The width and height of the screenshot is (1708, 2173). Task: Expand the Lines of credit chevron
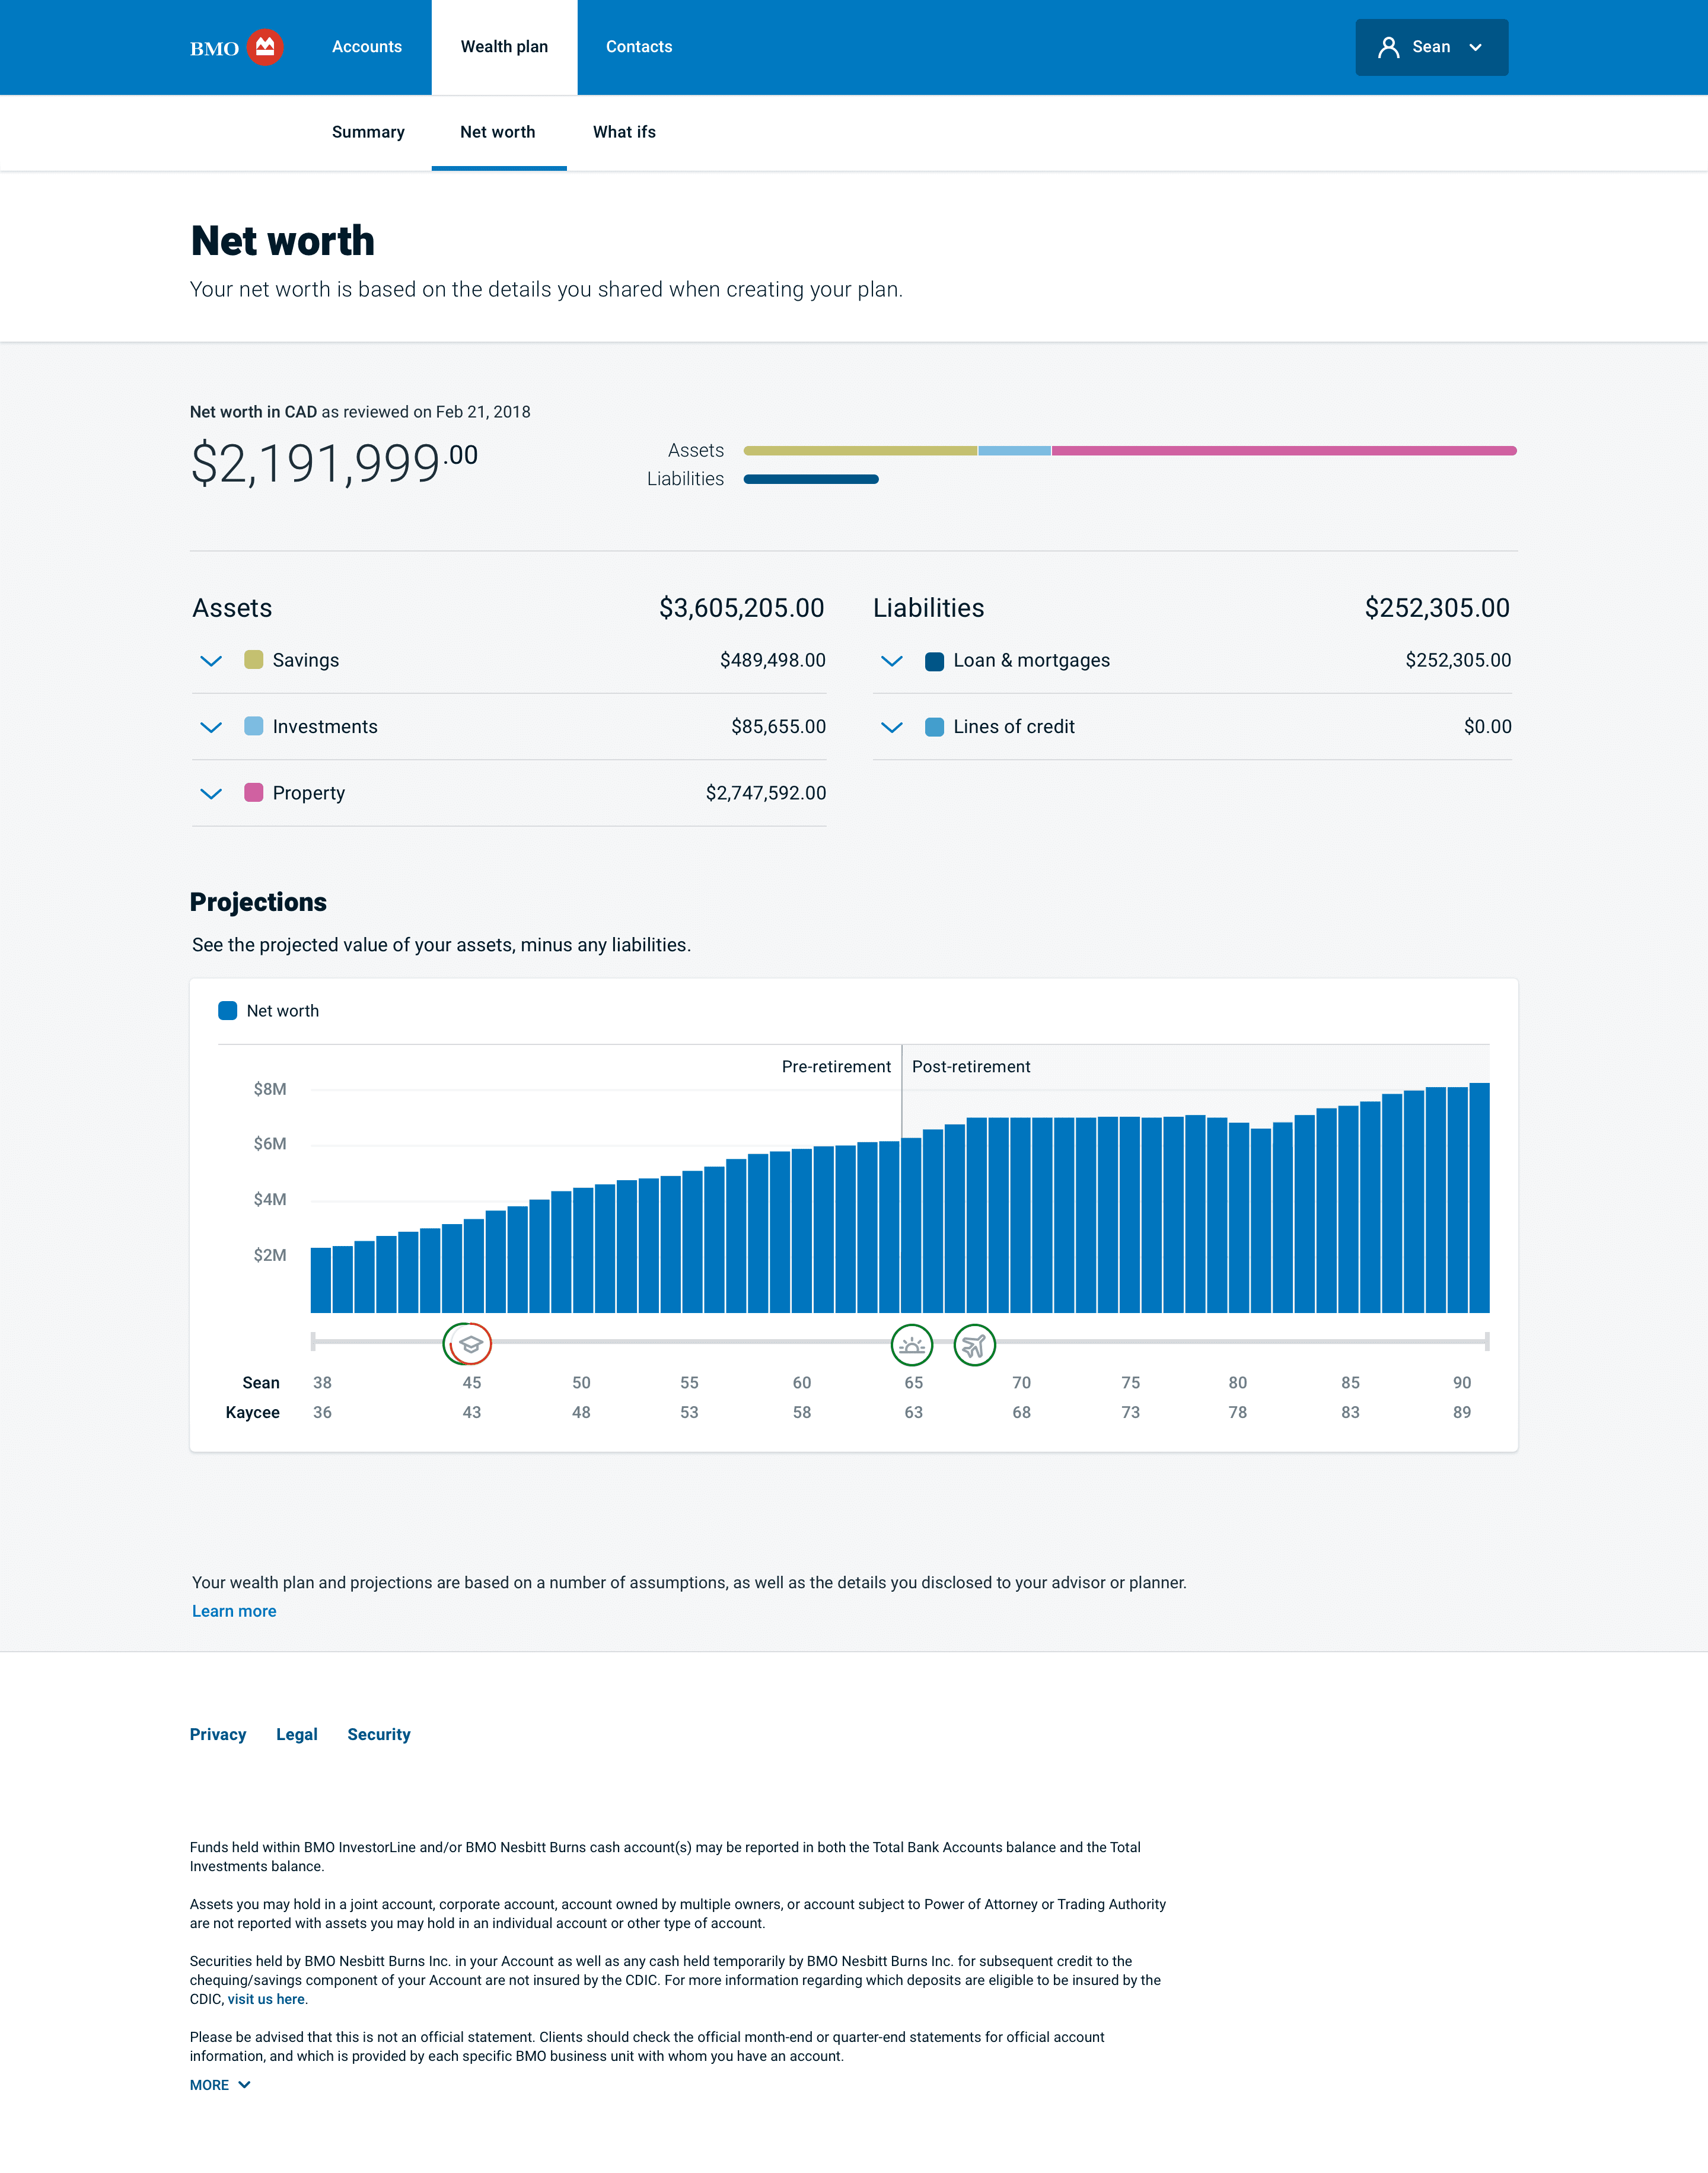click(892, 727)
